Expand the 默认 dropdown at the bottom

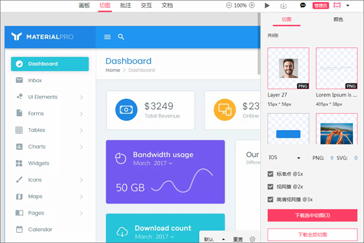214,239
